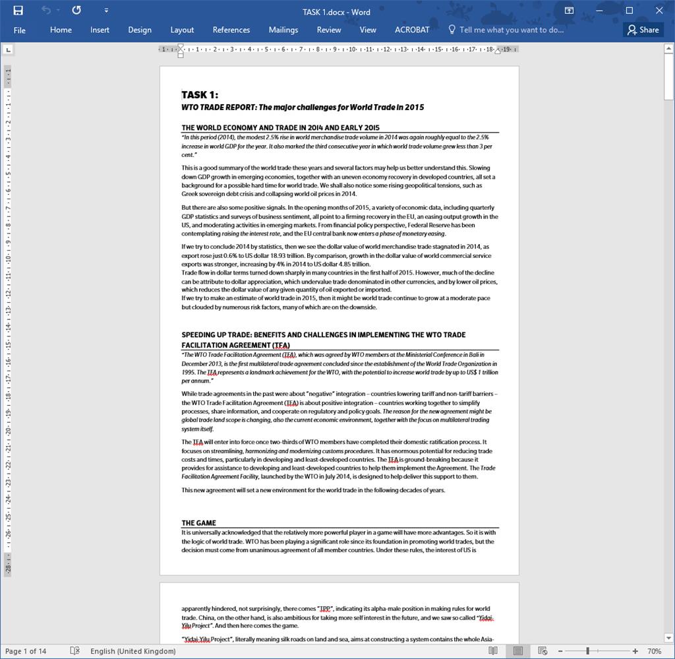The image size is (675, 659).
Task: Click the first line indent marker on ruler
Action: pyautogui.click(x=181, y=47)
